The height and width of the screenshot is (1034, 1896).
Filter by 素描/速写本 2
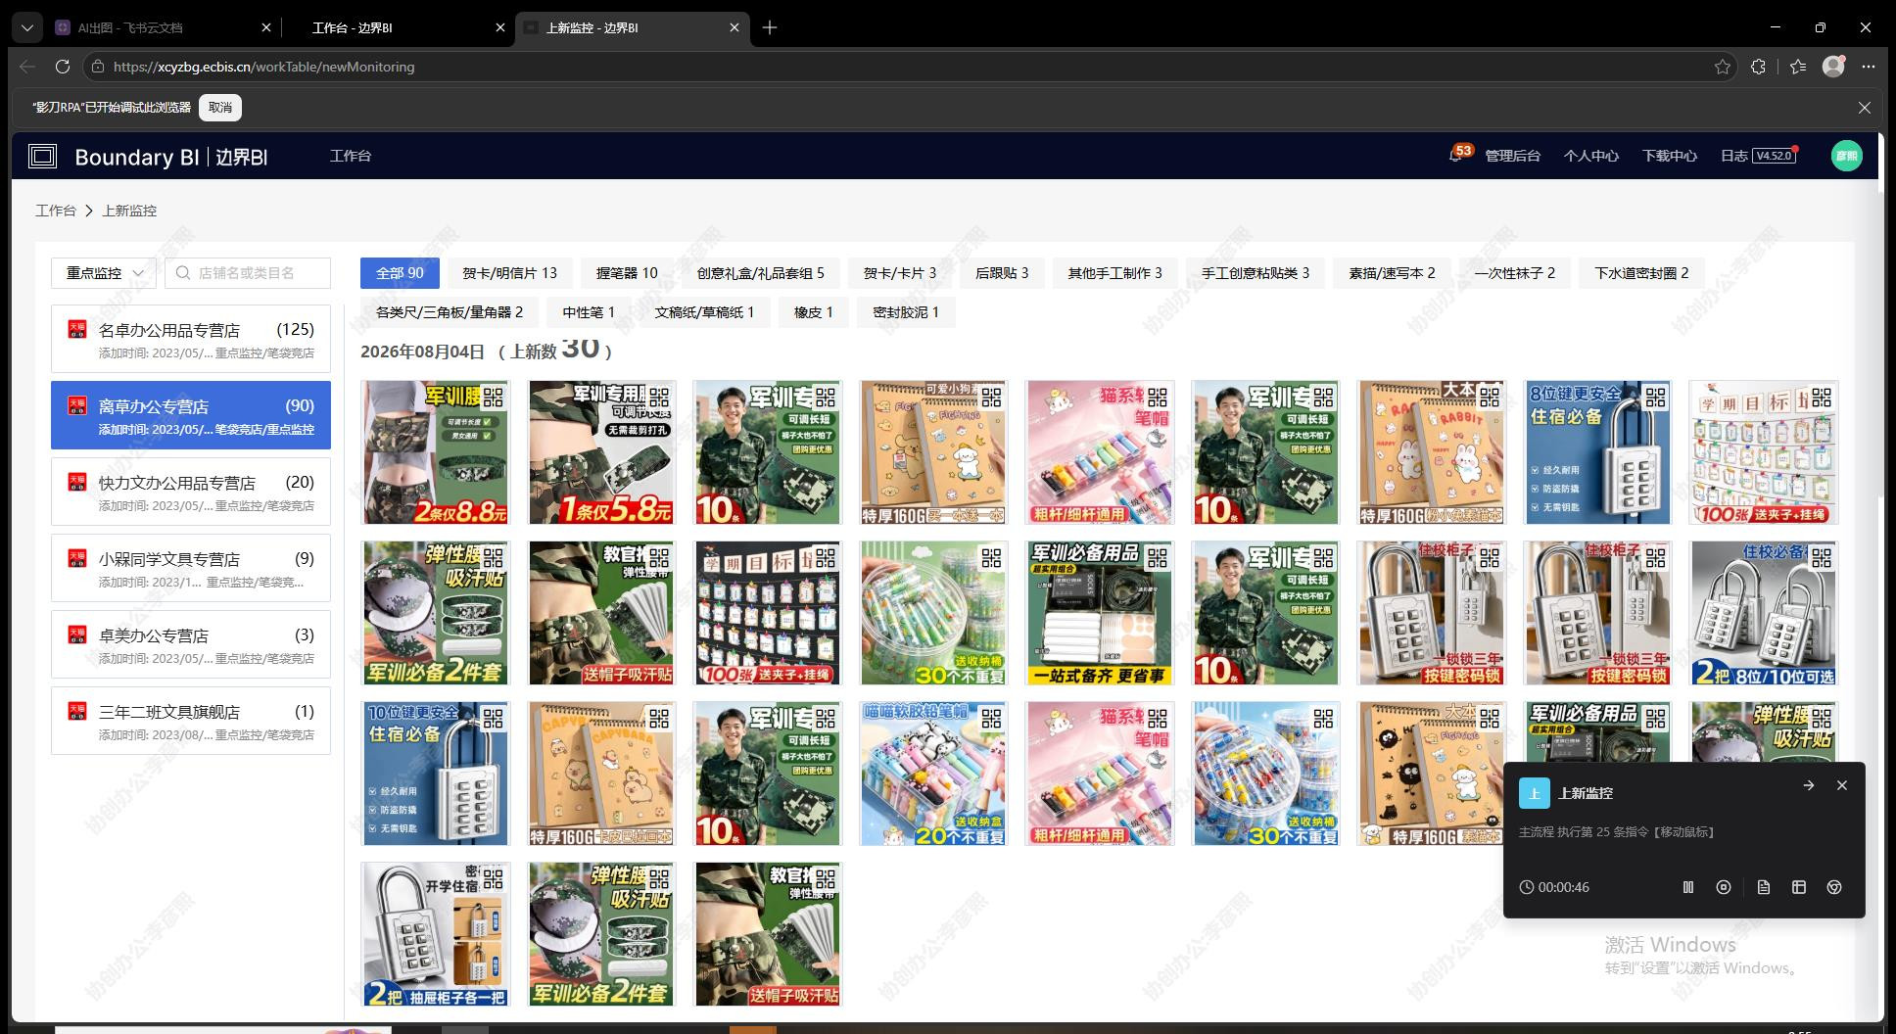[1392, 273]
